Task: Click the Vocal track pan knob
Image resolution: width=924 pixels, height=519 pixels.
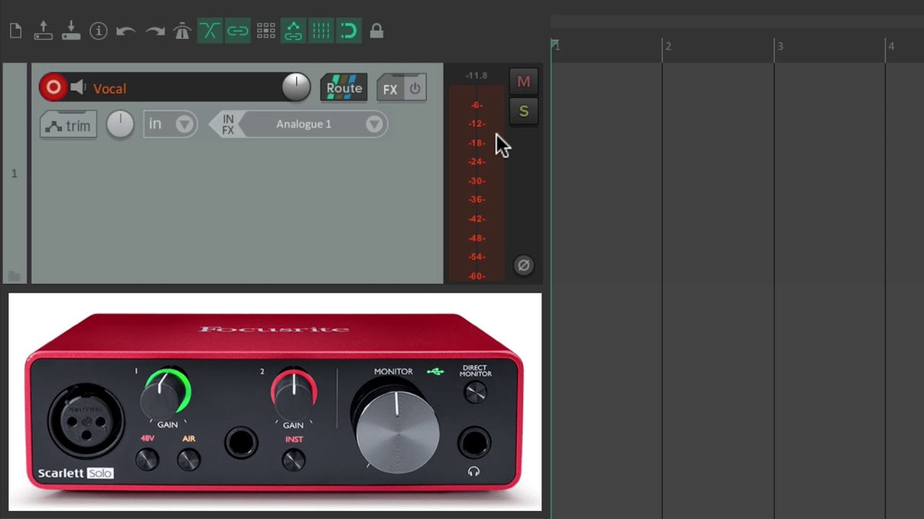Action: (120, 125)
